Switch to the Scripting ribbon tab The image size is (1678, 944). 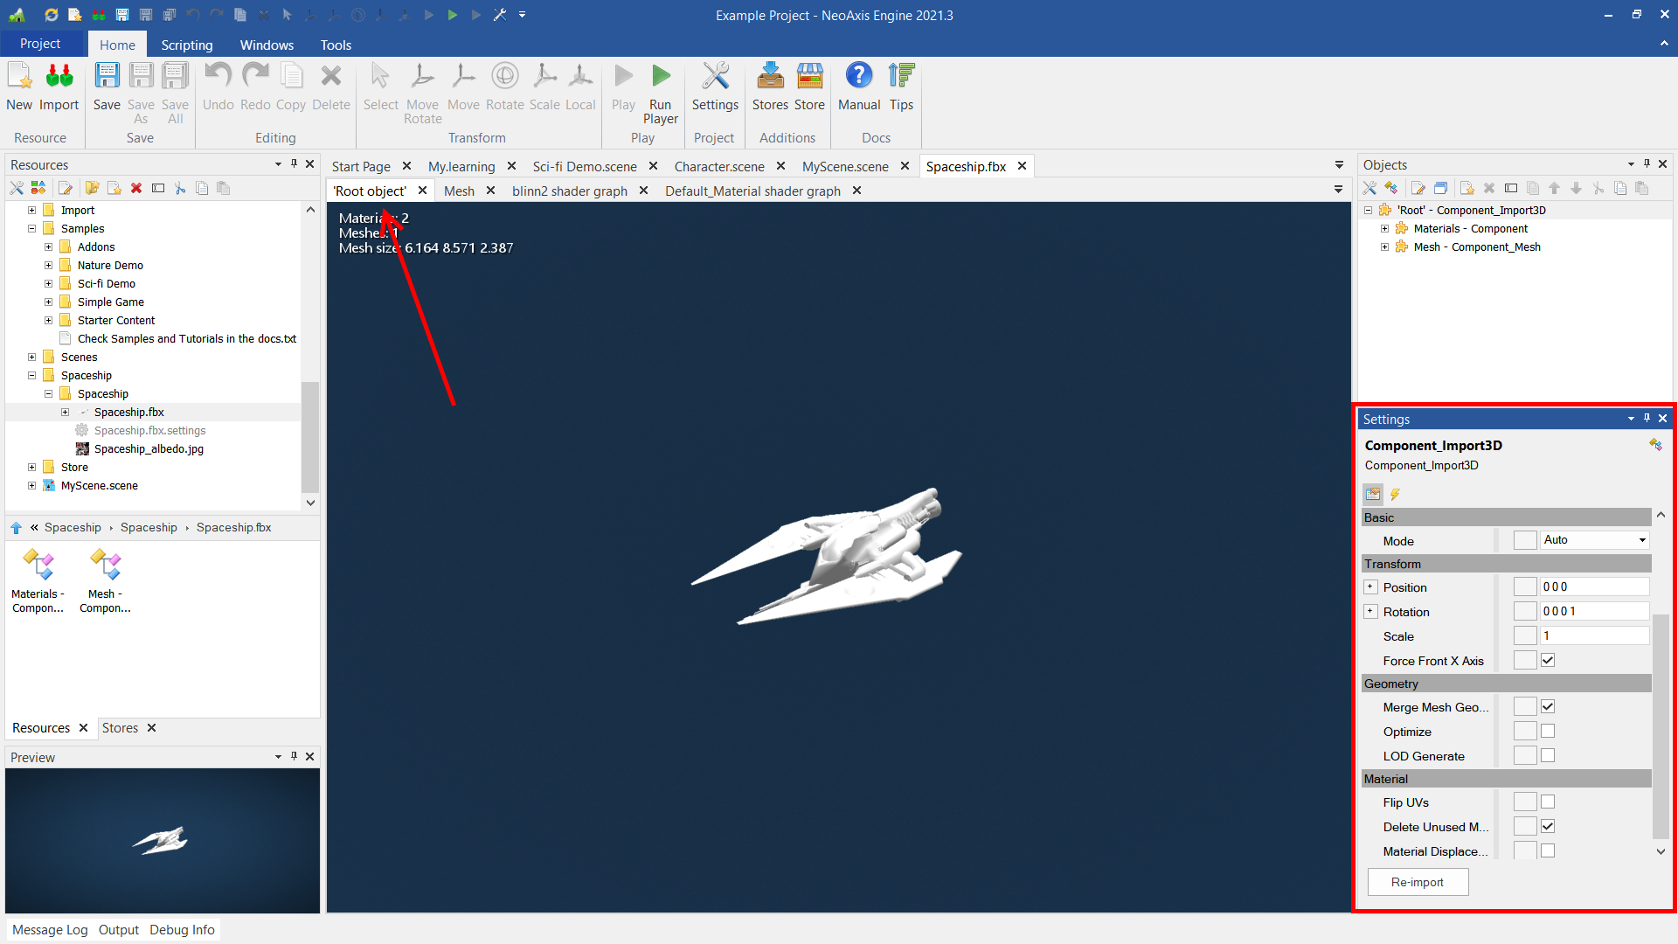pos(186,45)
